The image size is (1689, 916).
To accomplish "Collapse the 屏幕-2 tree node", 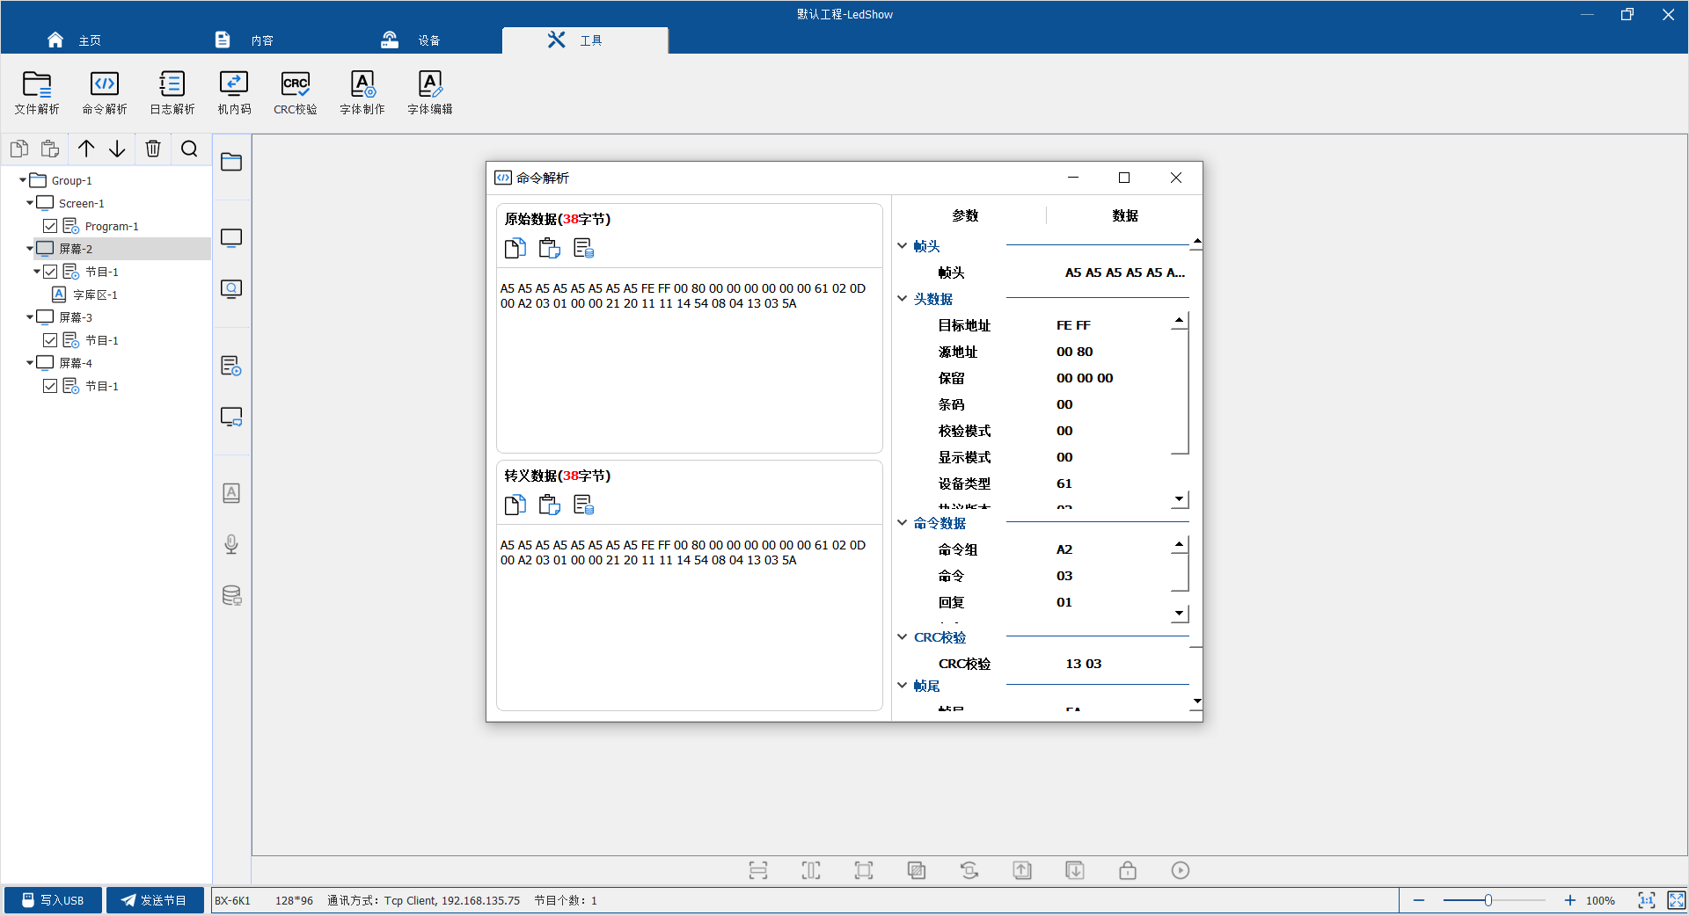I will [x=30, y=249].
